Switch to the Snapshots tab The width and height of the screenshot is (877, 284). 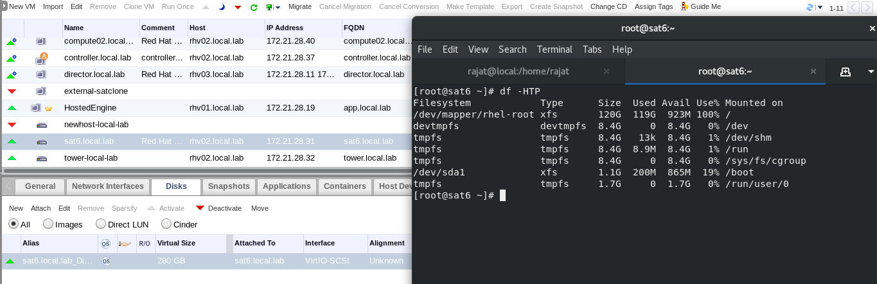click(x=229, y=186)
